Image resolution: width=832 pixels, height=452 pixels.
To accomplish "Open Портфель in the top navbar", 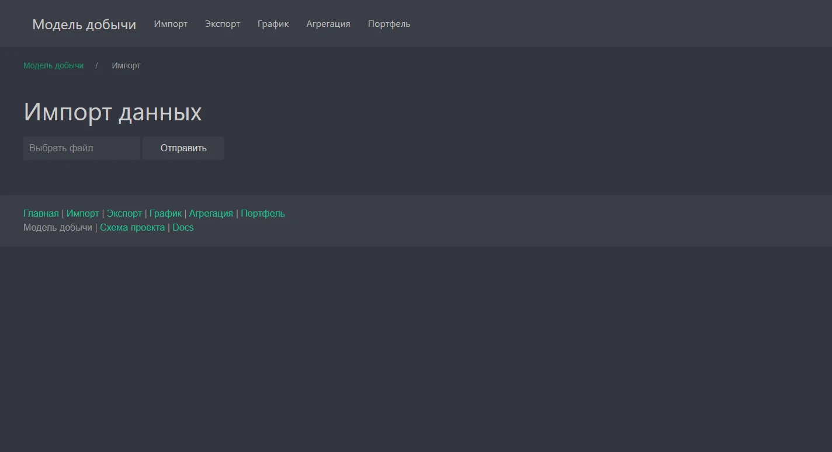I will point(389,24).
